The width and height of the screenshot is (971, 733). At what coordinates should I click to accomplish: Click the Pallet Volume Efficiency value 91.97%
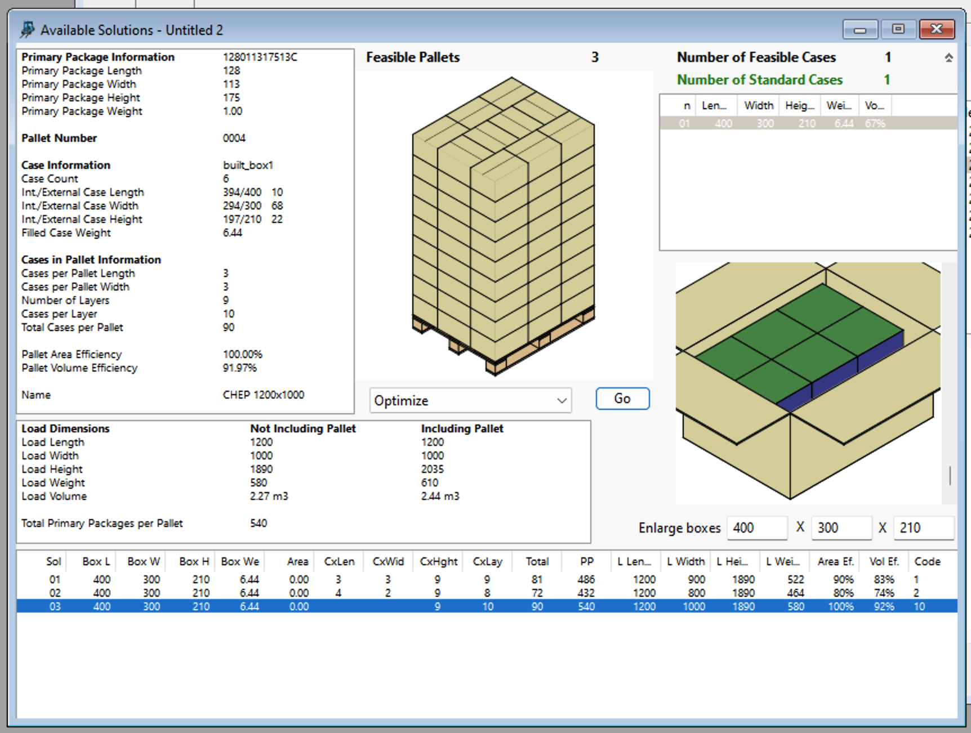tap(239, 368)
